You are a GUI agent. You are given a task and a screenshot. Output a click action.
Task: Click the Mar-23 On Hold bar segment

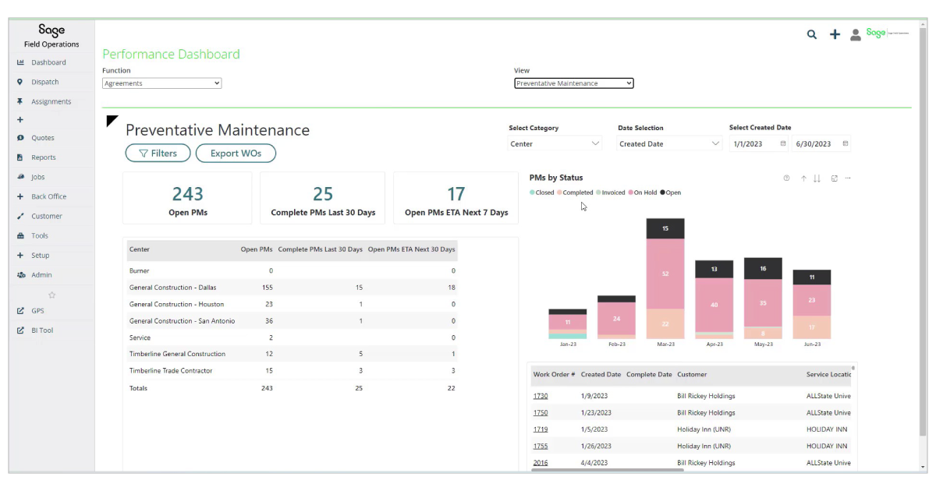coord(665,274)
